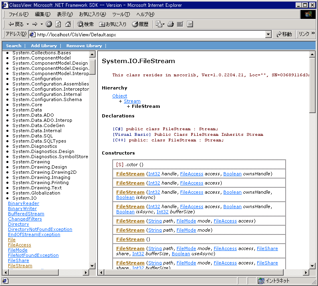Click the status bar page icon
This screenshot has width=318, height=286.
tap(5, 281)
